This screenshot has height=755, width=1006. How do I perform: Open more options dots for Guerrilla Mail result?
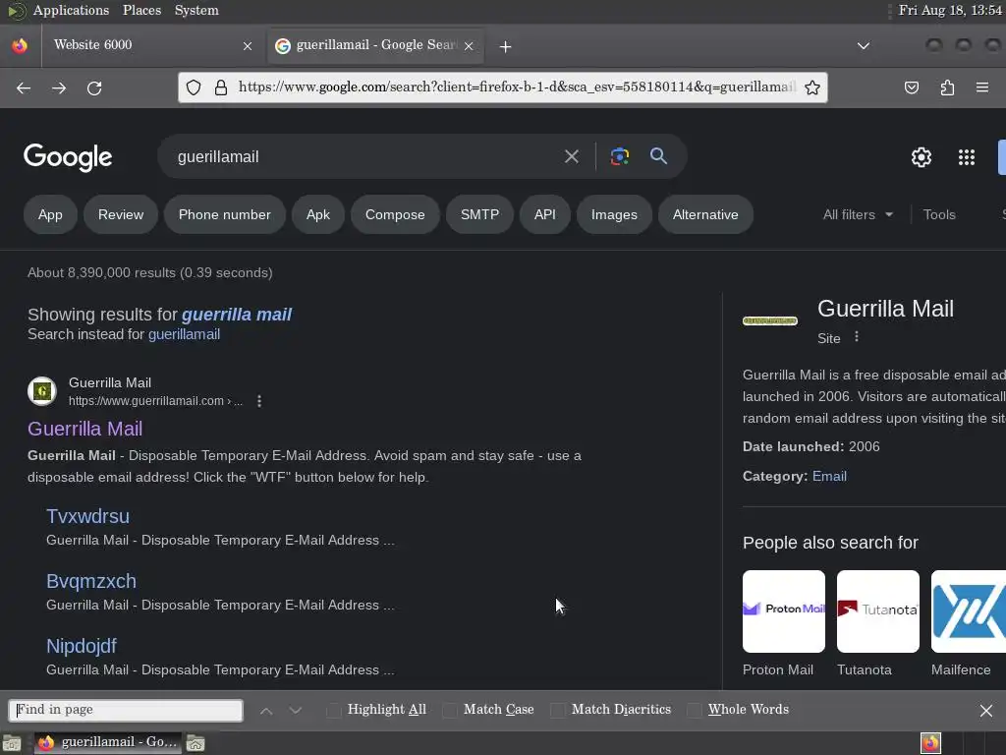click(259, 401)
